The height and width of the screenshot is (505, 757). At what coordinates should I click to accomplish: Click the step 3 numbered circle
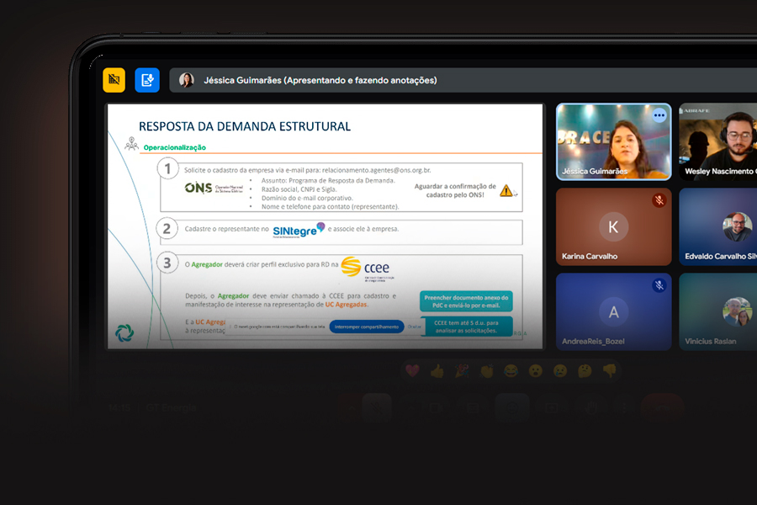pyautogui.click(x=167, y=263)
